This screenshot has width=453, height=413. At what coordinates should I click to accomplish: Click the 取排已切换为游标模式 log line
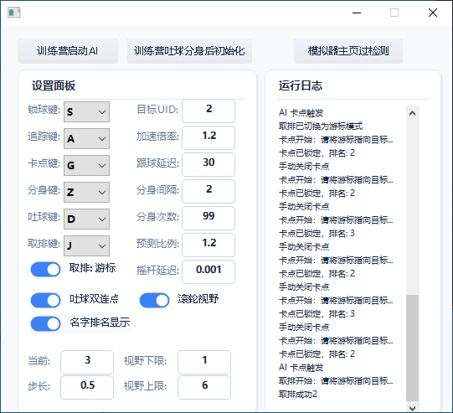(321, 126)
